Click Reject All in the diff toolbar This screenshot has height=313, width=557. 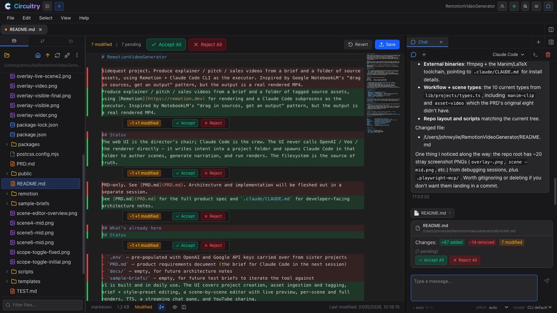point(207,45)
